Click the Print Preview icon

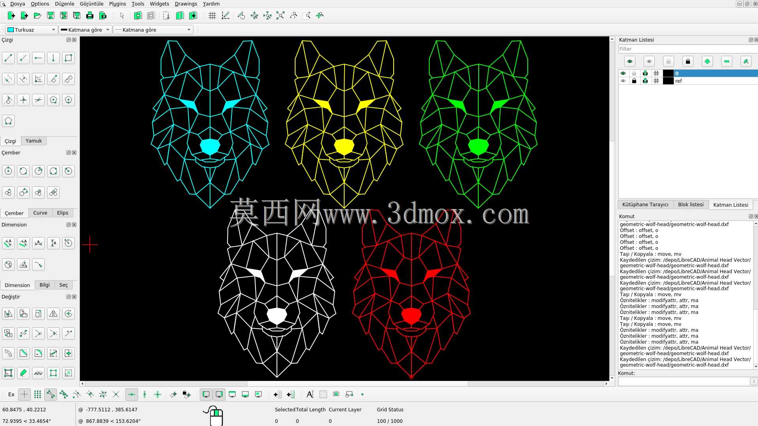pyautogui.click(x=102, y=15)
